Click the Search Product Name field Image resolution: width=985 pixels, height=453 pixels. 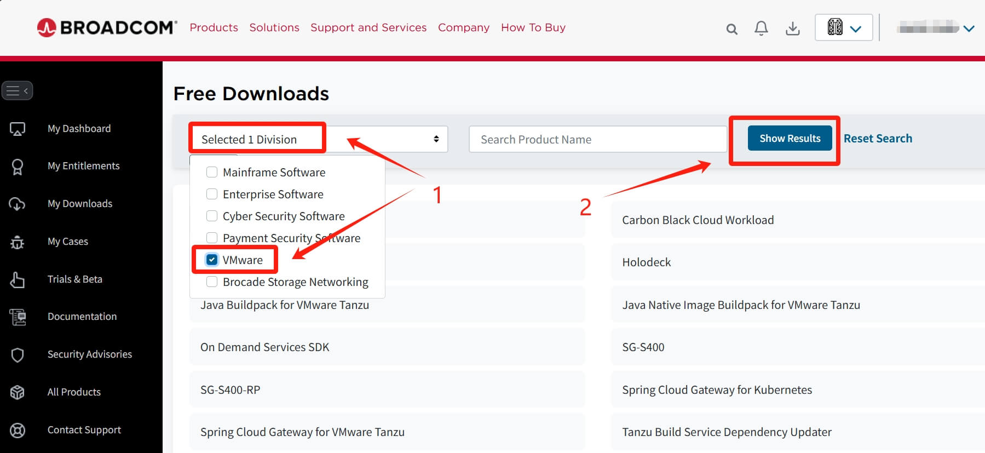[x=598, y=139]
